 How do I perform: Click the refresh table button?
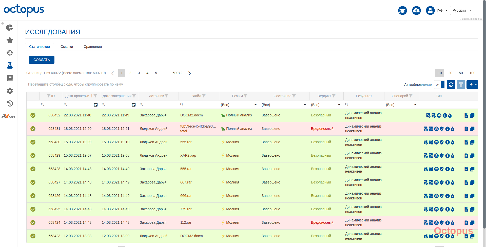point(451,85)
